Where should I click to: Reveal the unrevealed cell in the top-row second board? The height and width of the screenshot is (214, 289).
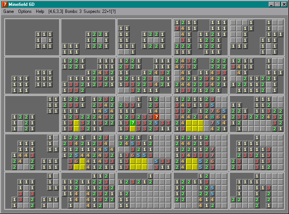click(x=100, y=40)
